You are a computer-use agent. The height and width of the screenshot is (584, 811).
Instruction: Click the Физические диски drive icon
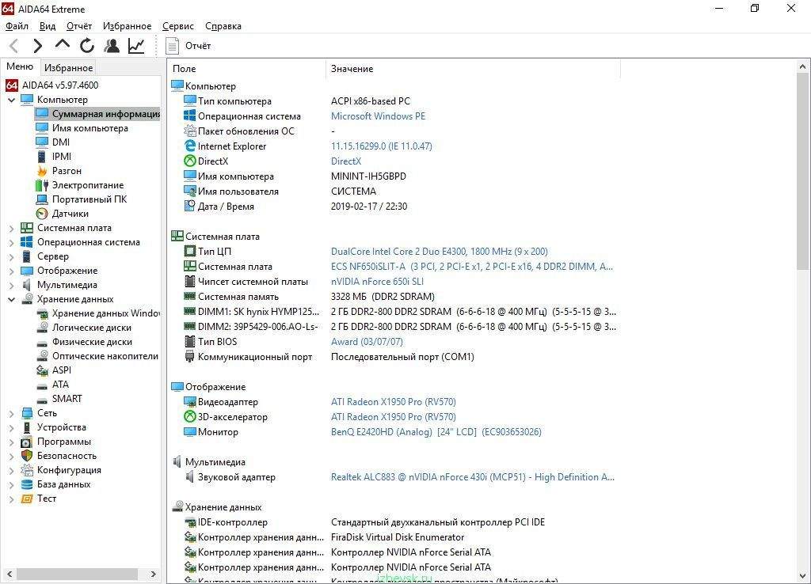[42, 342]
